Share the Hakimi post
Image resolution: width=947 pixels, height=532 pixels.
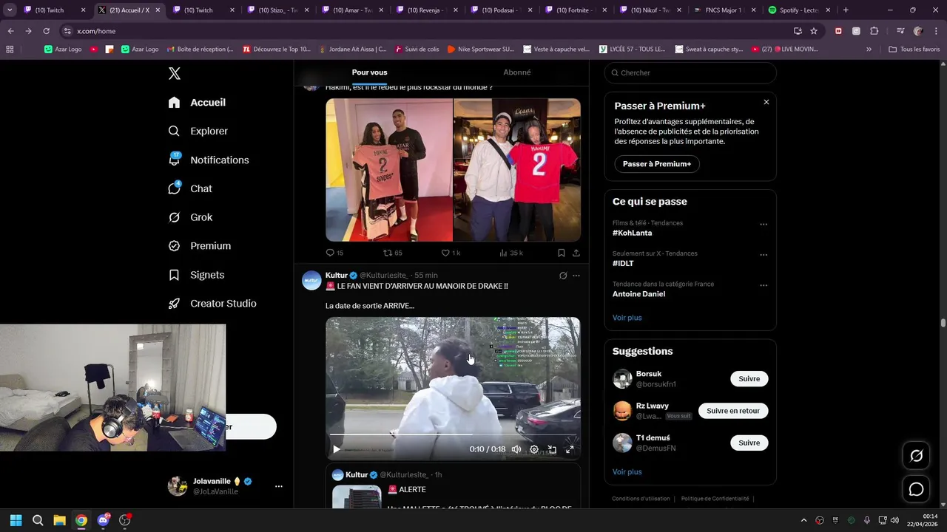point(576,253)
